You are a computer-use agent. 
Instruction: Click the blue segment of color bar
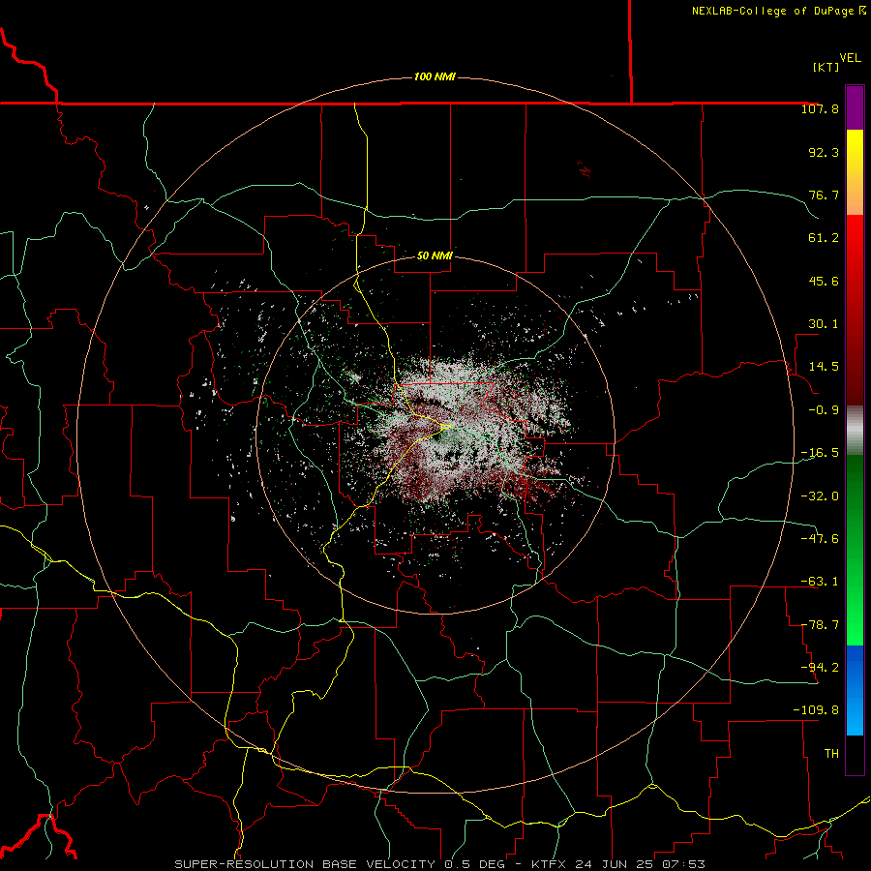[855, 690]
